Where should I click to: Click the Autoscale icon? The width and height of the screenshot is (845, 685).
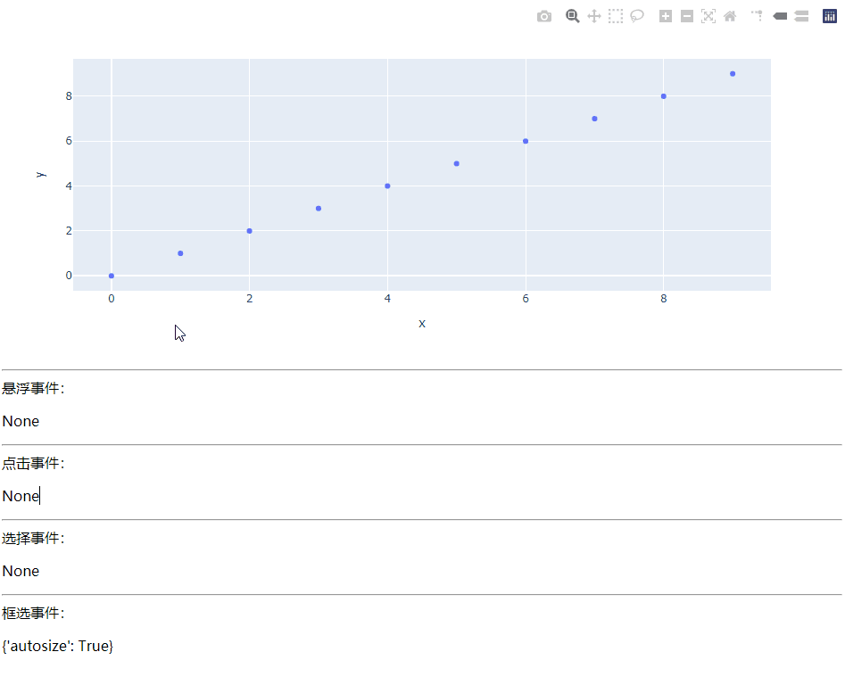(708, 16)
